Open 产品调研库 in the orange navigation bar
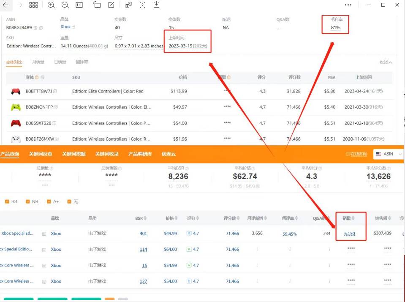 pos(140,154)
